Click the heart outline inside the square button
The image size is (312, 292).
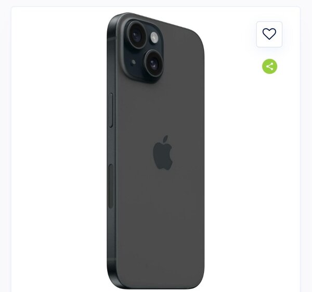click(269, 34)
